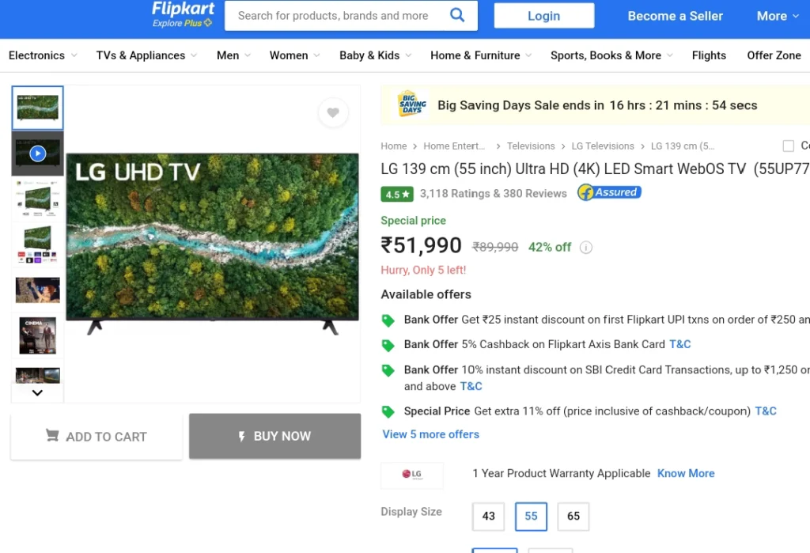810x553 pixels.
Task: Click the Big Saving Days sale badge
Action: tap(411, 104)
